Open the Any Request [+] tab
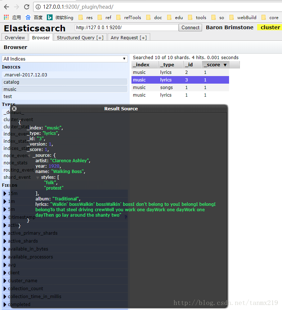The image size is (282, 310). point(129,37)
